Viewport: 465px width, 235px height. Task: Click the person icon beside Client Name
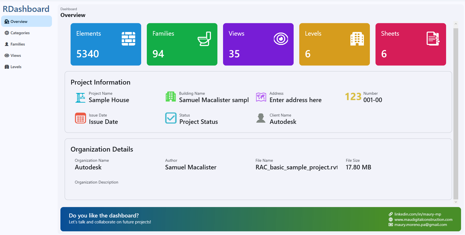pos(261,118)
